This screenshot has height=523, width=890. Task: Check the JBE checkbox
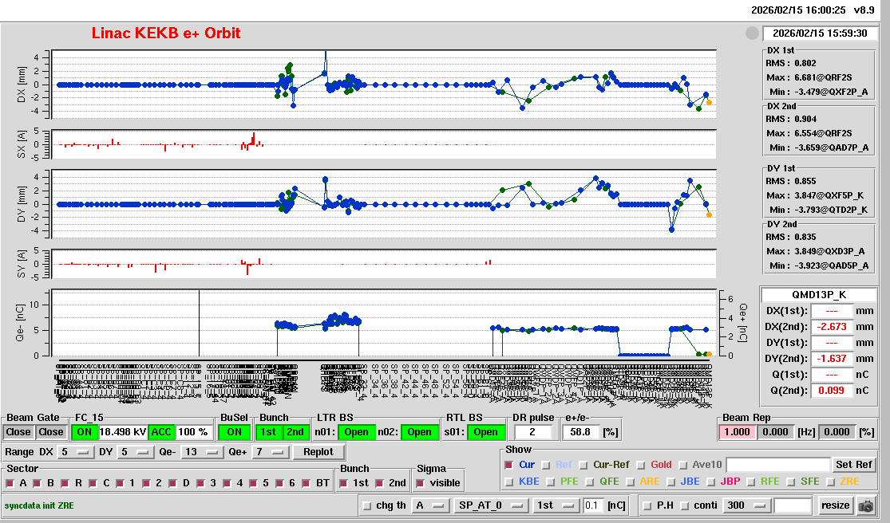671,482
